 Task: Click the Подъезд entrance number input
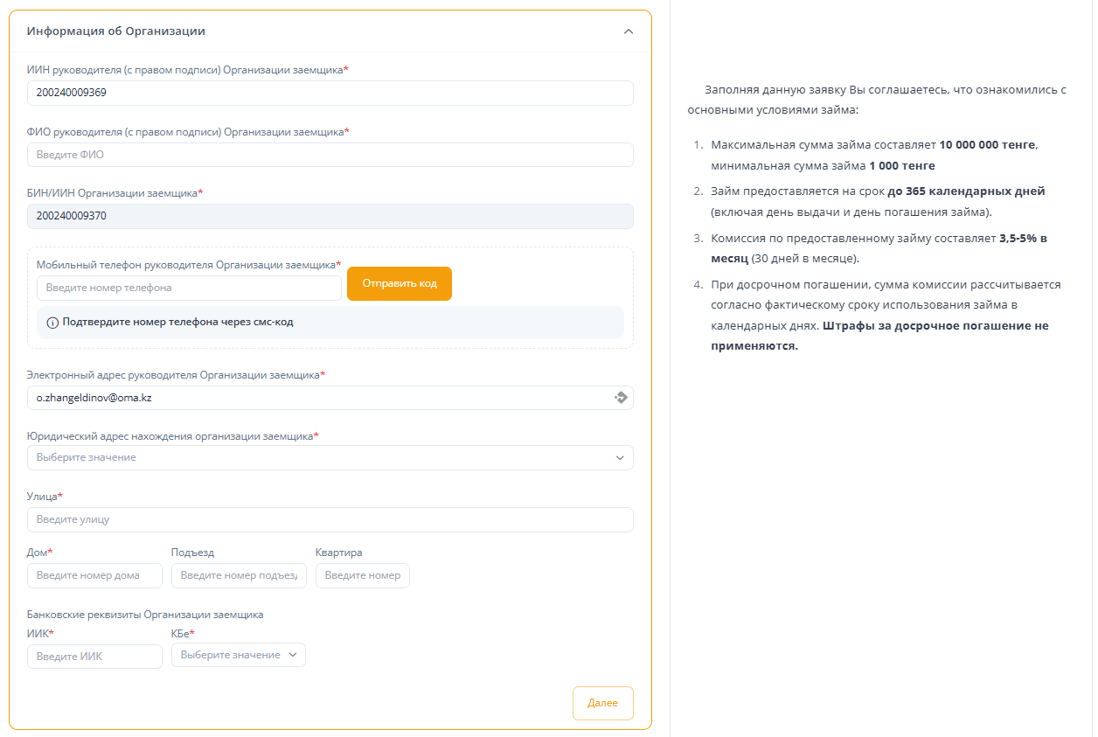coord(239,575)
